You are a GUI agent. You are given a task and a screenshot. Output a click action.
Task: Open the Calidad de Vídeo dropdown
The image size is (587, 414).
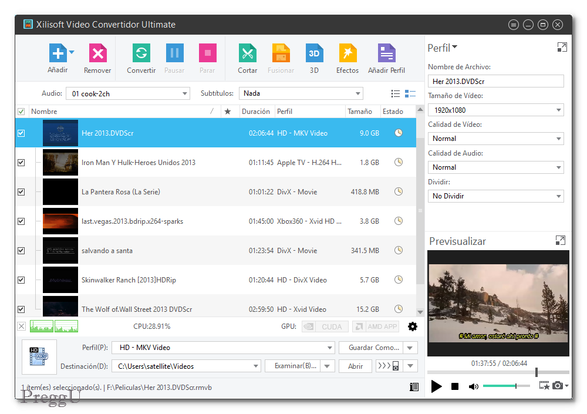[x=495, y=139]
